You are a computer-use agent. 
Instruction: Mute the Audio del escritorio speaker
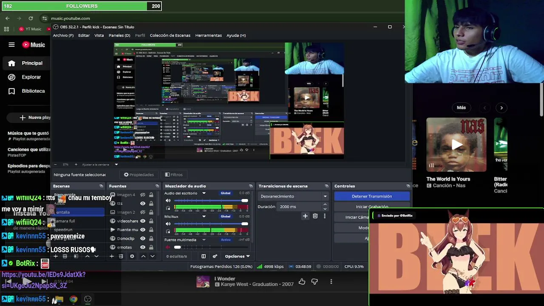tap(168, 201)
